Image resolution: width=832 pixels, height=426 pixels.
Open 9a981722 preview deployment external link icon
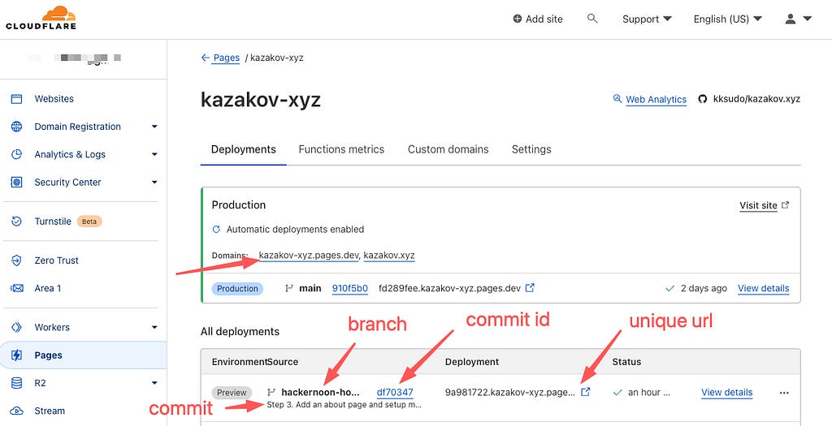click(x=585, y=392)
